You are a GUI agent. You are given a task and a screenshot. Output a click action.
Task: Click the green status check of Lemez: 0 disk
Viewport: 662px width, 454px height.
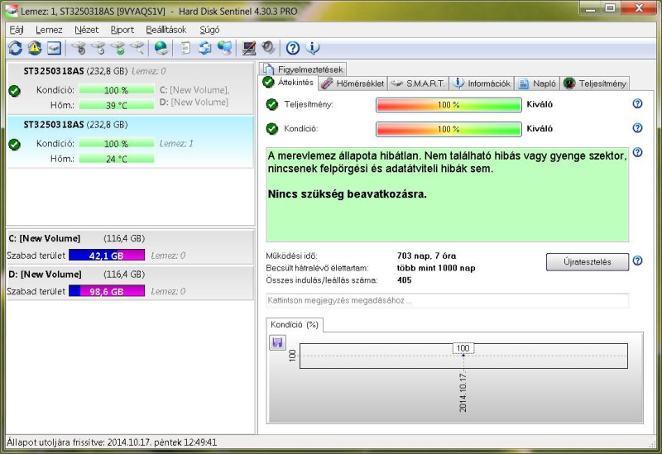click(x=14, y=91)
